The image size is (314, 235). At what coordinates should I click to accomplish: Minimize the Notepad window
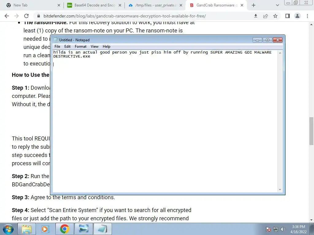257,40
